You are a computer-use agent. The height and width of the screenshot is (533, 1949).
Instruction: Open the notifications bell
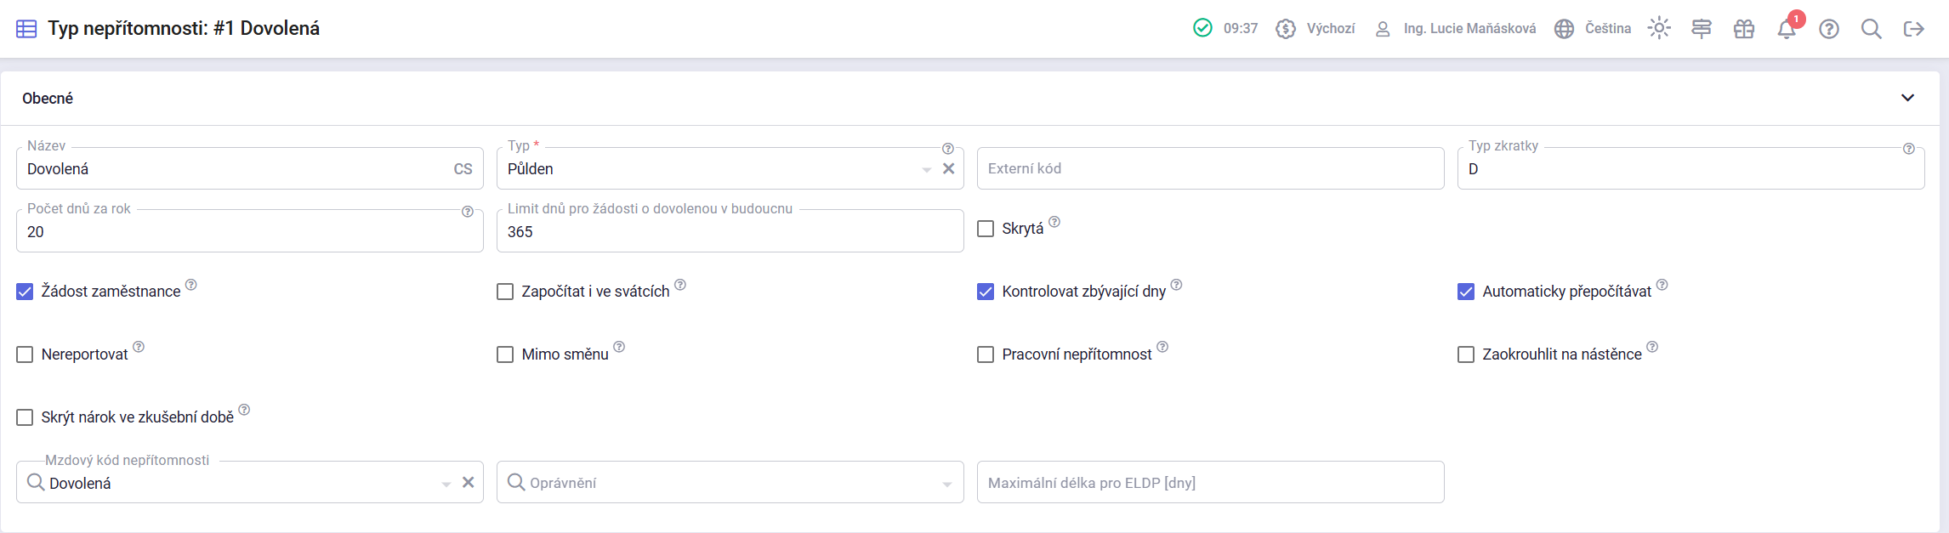coord(1786,29)
